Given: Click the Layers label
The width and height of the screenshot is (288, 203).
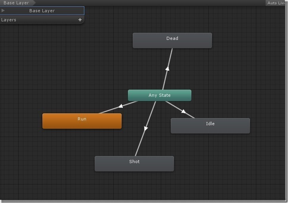Looking at the screenshot, I should pos(9,20).
